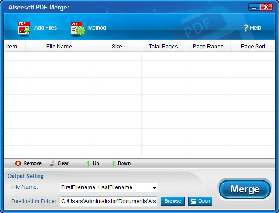
Task: Click the Page Range column header
Action: point(208,47)
